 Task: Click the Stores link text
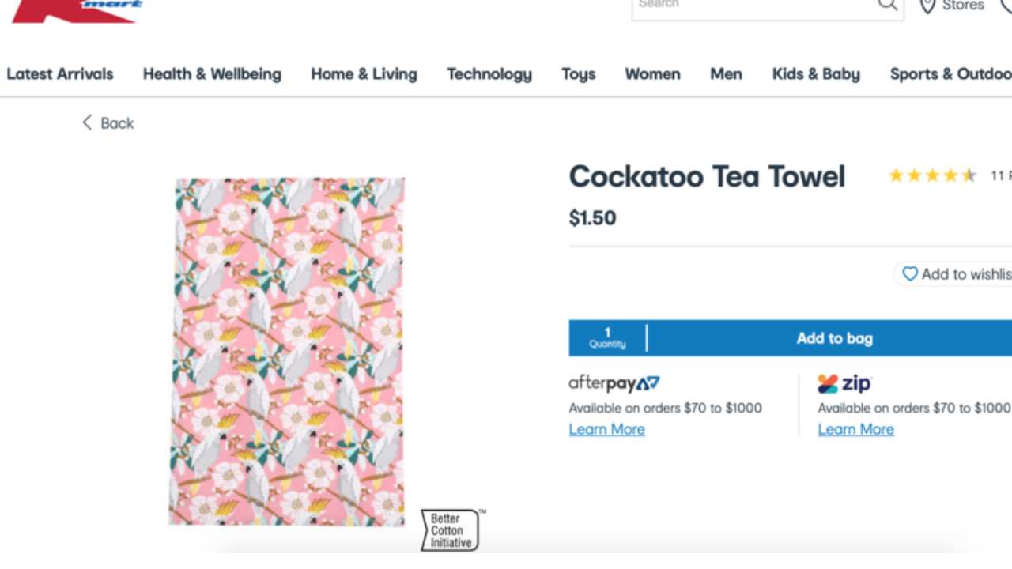click(963, 6)
